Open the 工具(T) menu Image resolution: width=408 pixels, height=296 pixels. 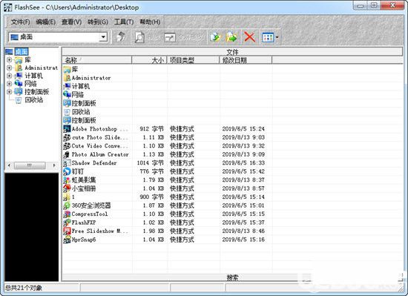(124, 22)
